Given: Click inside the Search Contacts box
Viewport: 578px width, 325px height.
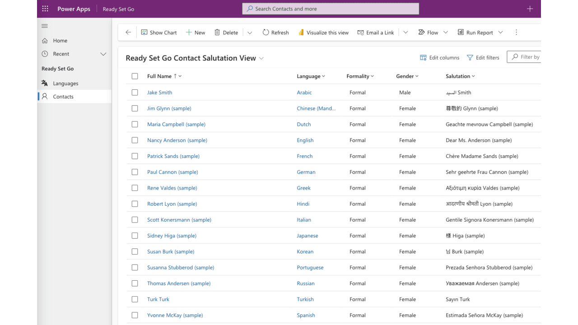Looking at the screenshot, I should click(x=330, y=8).
